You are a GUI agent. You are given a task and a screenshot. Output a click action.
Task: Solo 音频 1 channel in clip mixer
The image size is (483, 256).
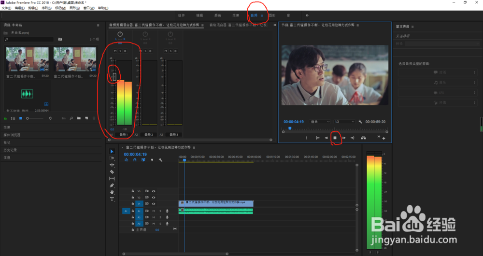(x=120, y=51)
